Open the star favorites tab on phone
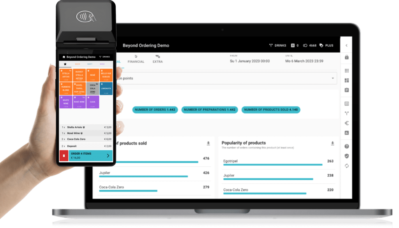This screenshot has width=399, height=228. [x=65, y=64]
